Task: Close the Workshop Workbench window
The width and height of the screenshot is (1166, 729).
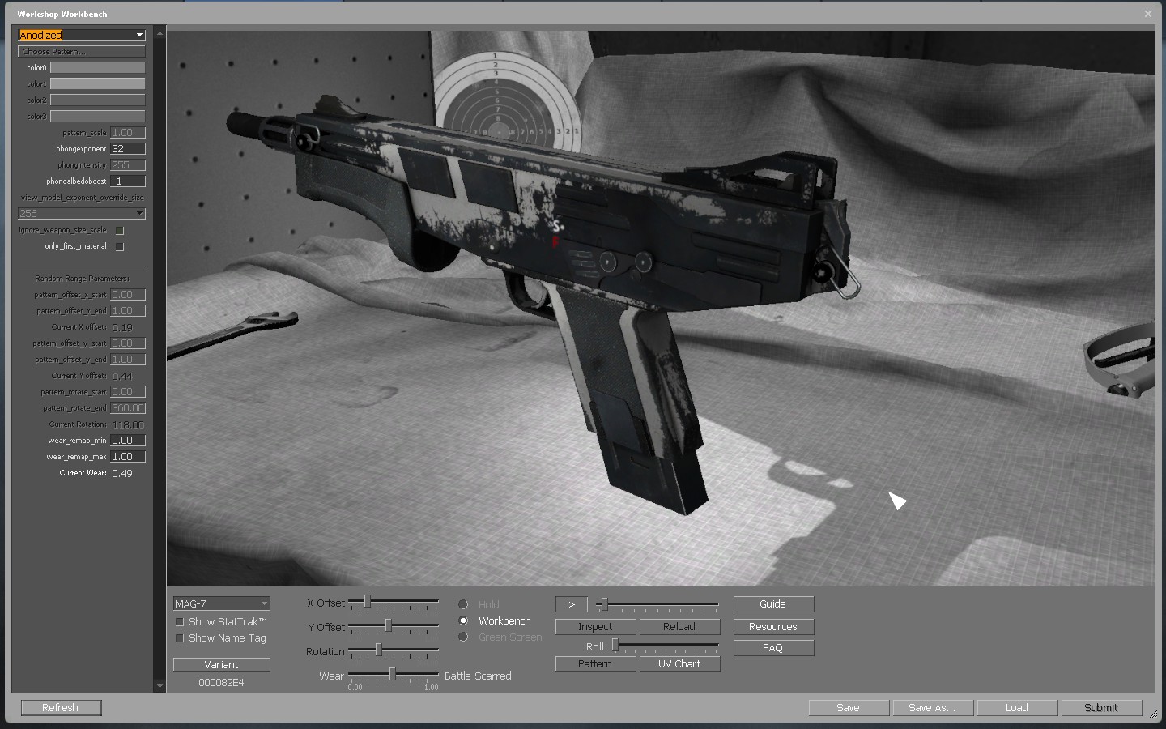Action: click(1147, 14)
